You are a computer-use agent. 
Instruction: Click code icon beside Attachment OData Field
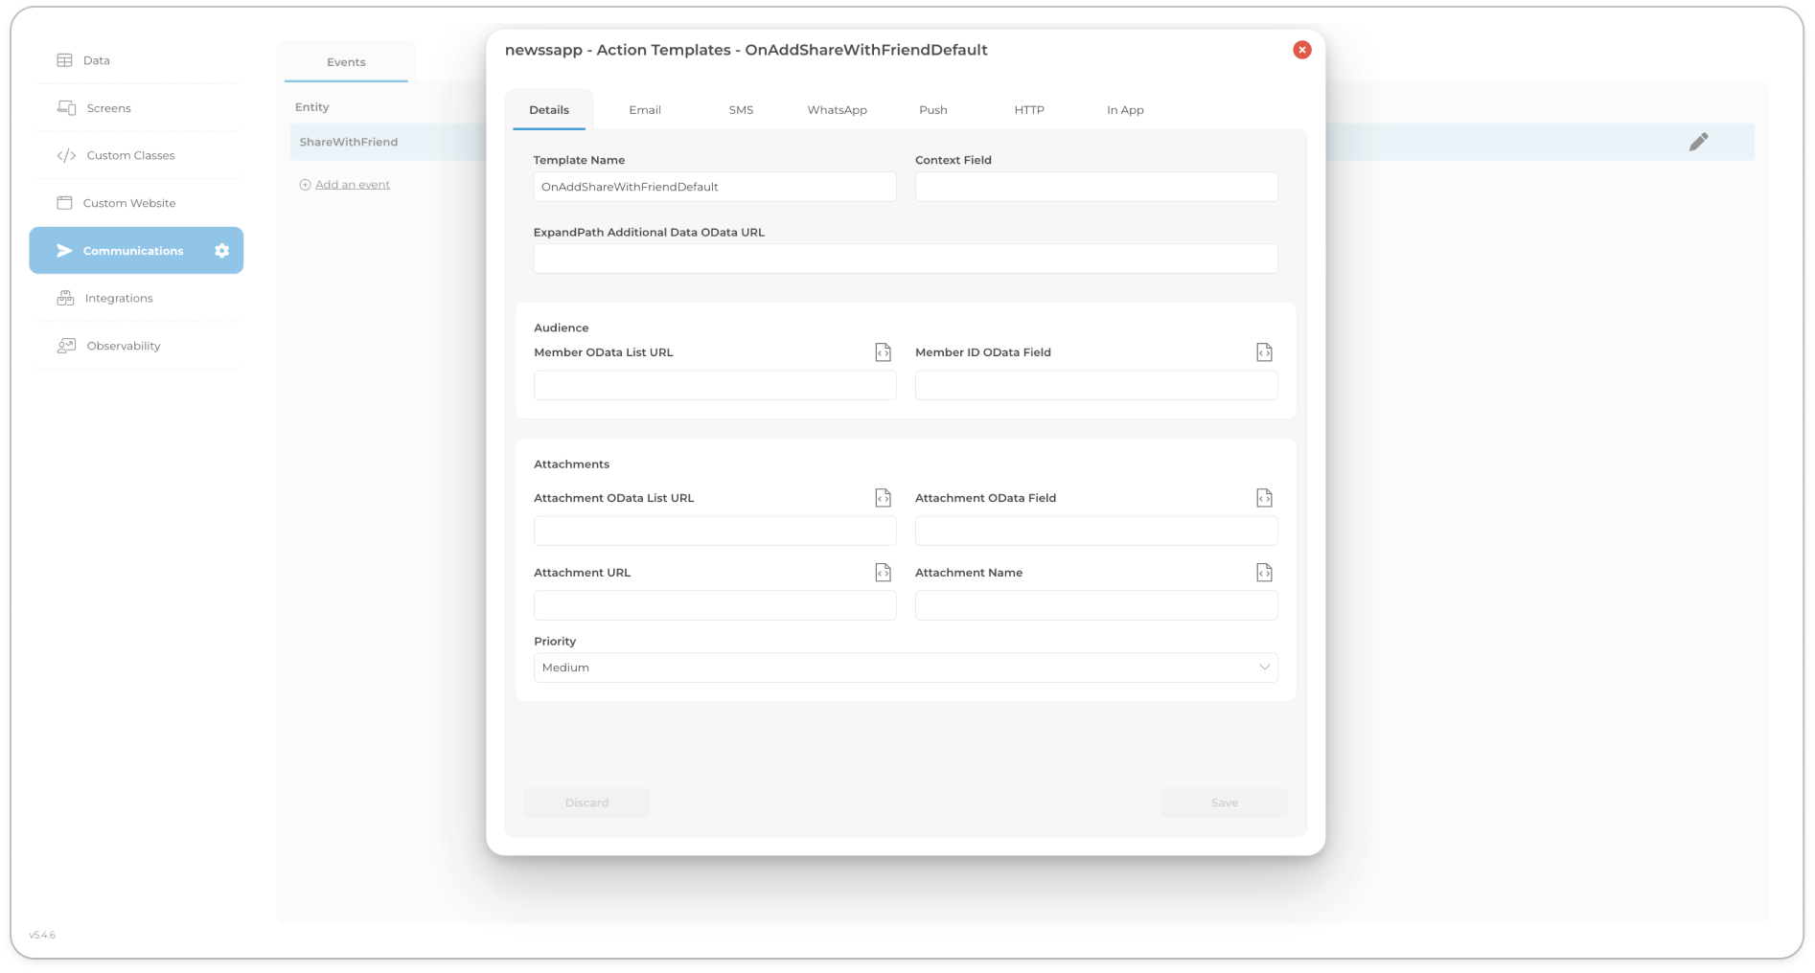click(1264, 498)
